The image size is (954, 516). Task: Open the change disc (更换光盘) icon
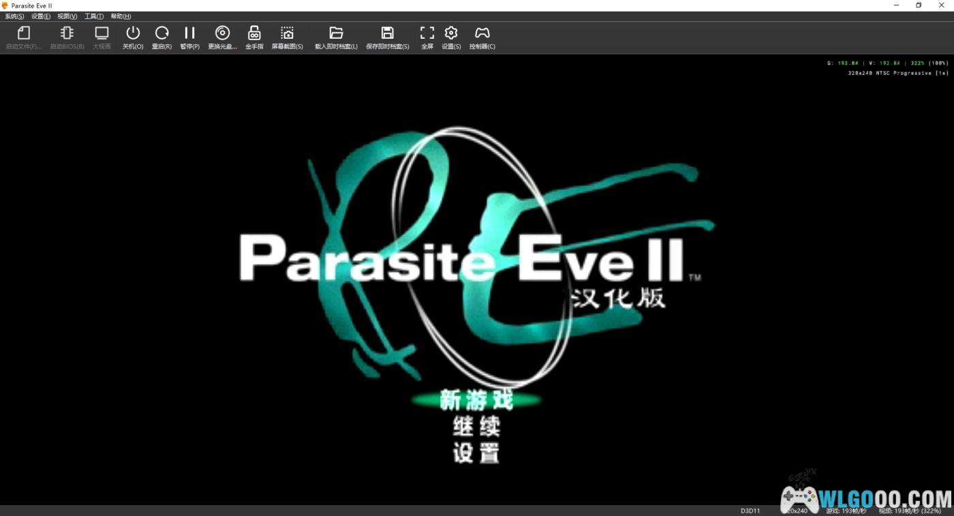click(x=222, y=33)
